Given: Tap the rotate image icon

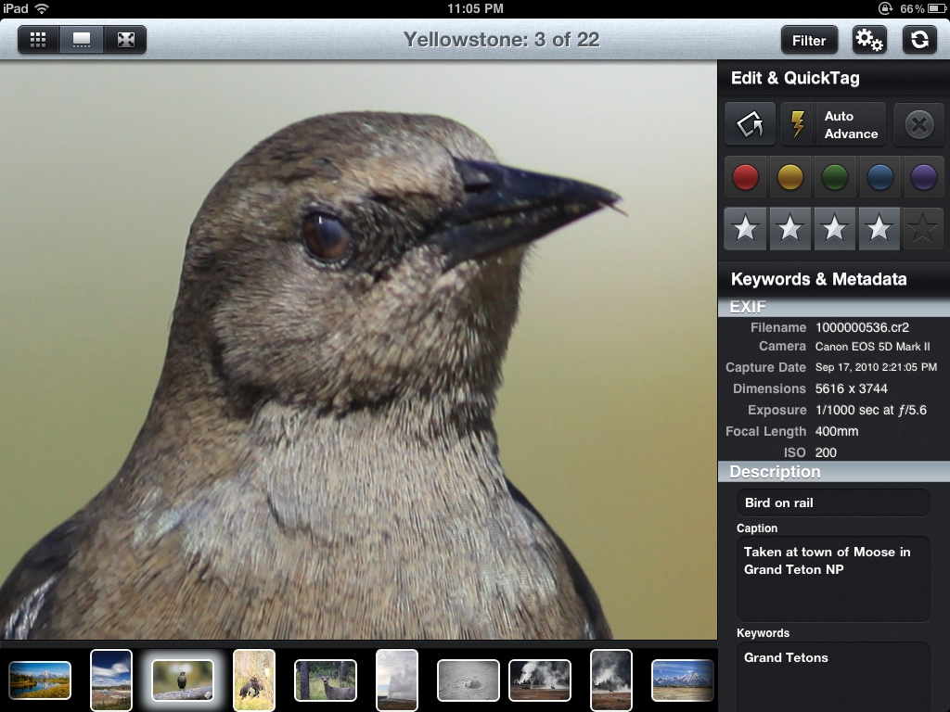Looking at the screenshot, I should [750, 124].
